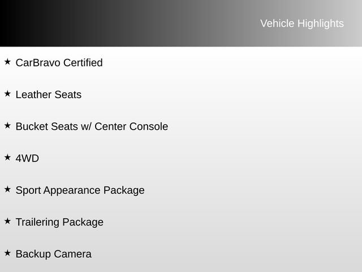Select the star bullet beside Trailering Package
This screenshot has height=272, width=362.
(7, 220)
